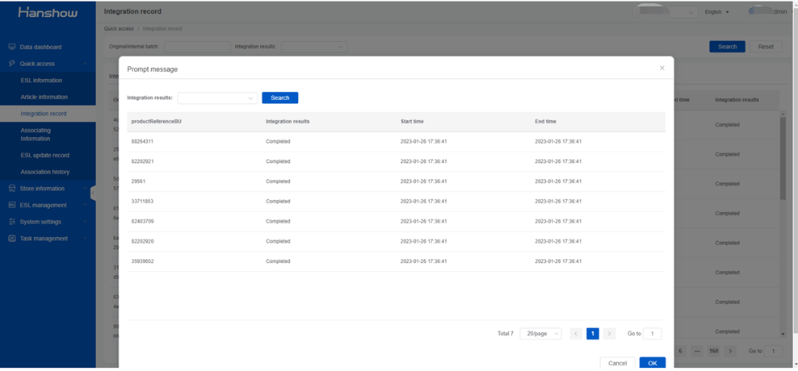
Task: Click Quick access breadcrumb link
Action: click(119, 29)
